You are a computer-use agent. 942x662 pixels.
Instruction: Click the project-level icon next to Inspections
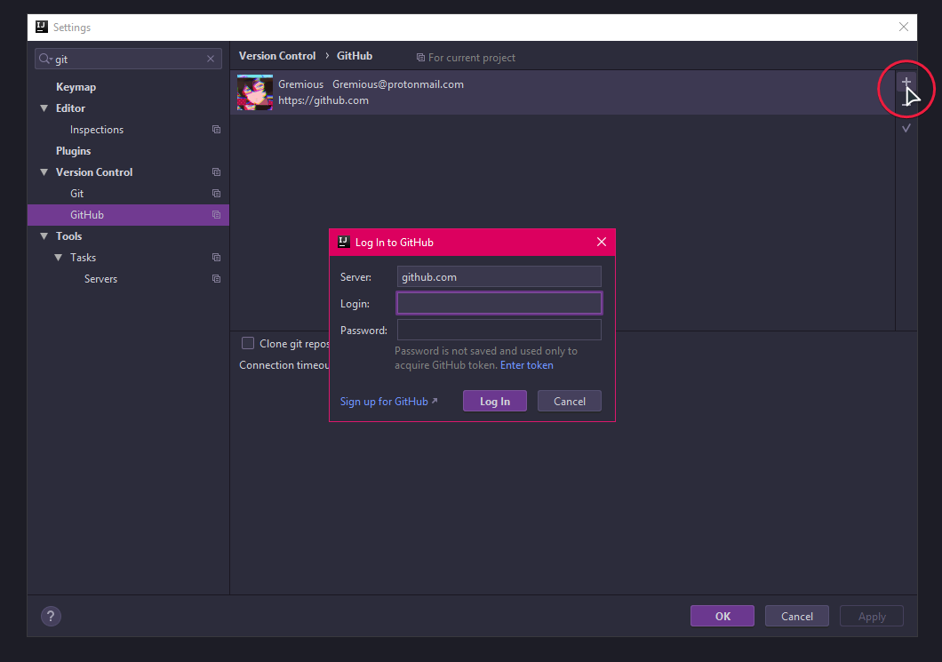(216, 129)
